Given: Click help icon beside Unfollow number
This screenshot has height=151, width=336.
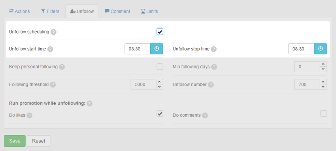Looking at the screenshot, I should pos(211,85).
